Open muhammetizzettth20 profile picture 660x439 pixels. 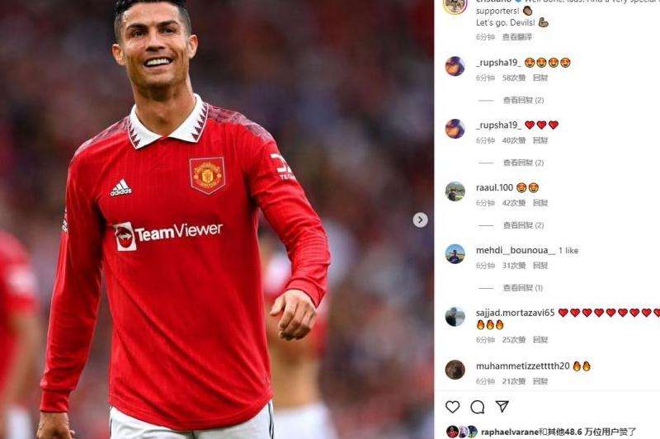pos(455,370)
